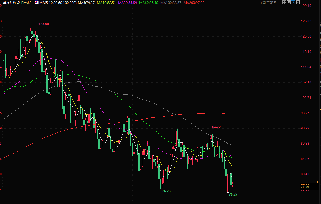Switch period via the 日线 label
Image resolution: width=321 pixels, height=204 pixels.
(x=27, y=3)
